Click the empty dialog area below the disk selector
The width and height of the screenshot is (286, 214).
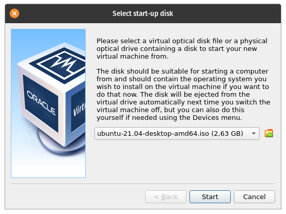pyautogui.click(x=184, y=161)
